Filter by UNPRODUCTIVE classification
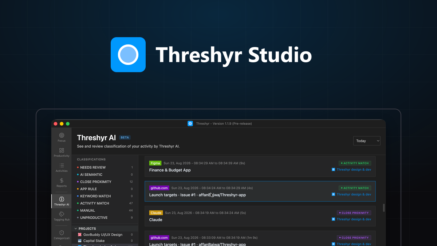Viewport: 437px width, 246px height. click(105, 218)
